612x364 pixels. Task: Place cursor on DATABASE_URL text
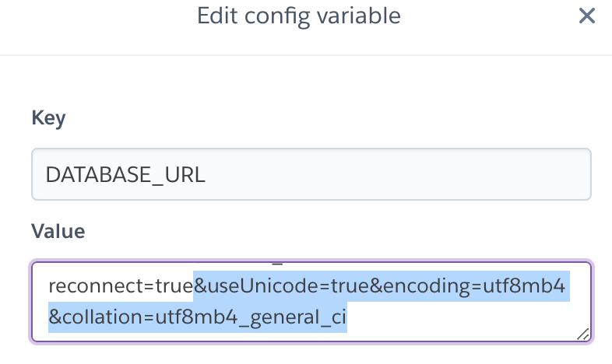(125, 175)
